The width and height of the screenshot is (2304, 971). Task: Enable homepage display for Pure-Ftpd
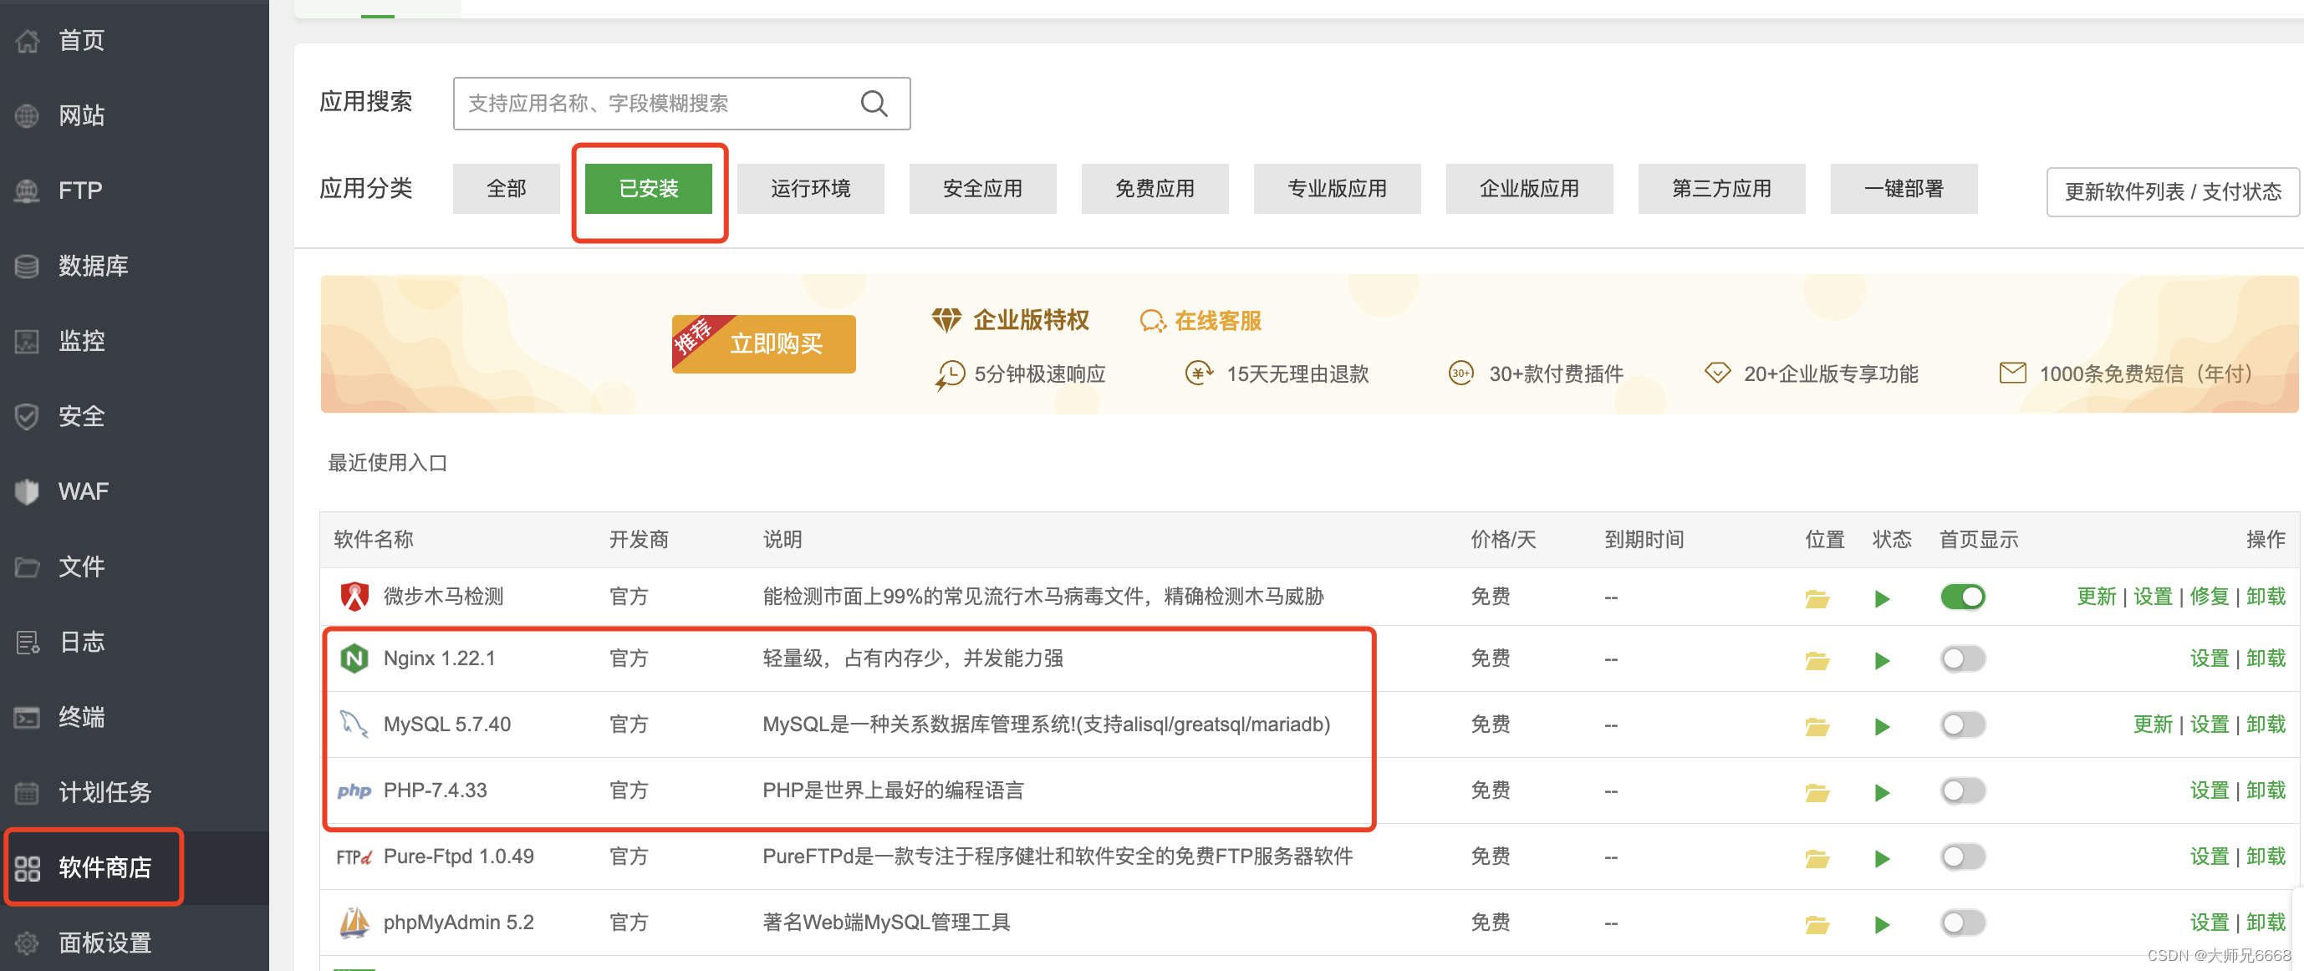pos(1962,857)
